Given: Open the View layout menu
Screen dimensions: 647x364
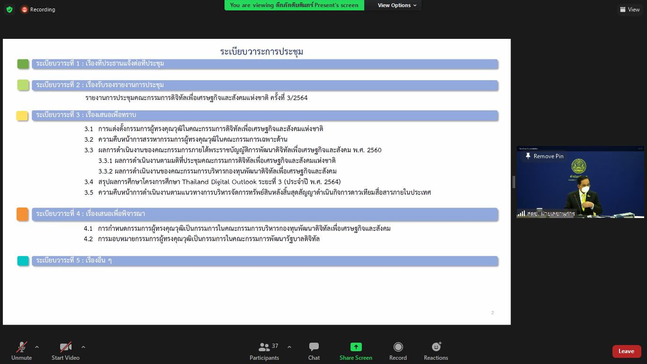Looking at the screenshot, I should (629, 9).
